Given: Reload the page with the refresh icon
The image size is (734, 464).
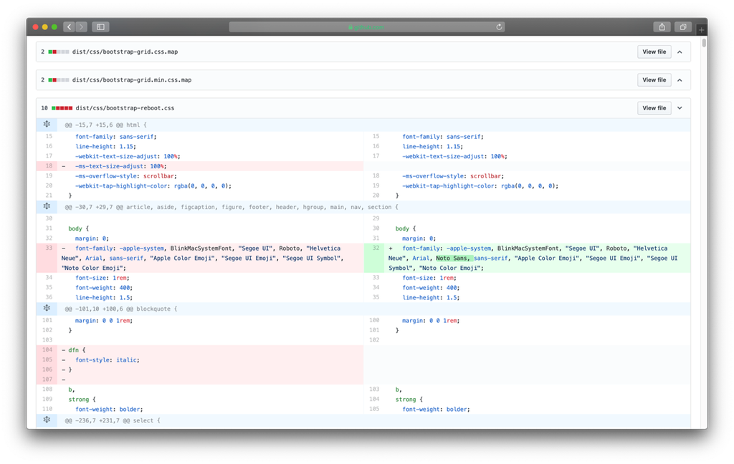Looking at the screenshot, I should pyautogui.click(x=499, y=27).
